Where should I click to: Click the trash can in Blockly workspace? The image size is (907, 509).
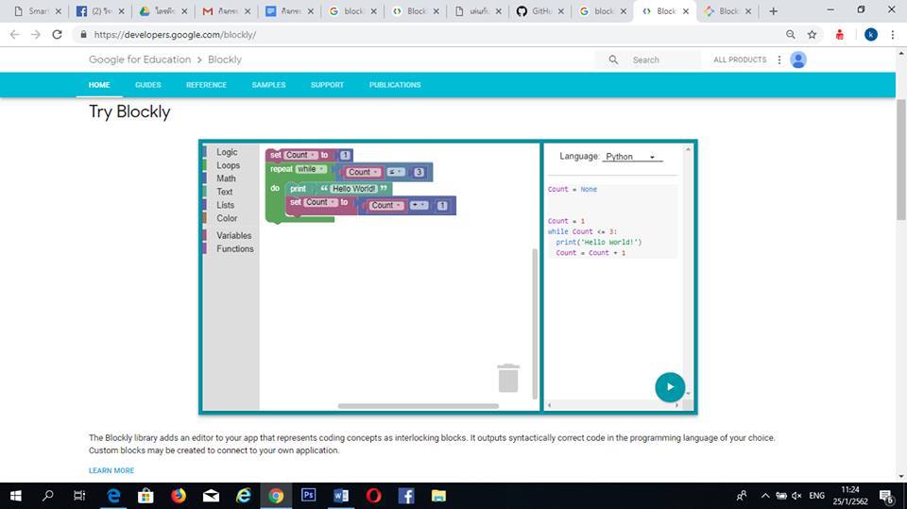click(x=508, y=379)
